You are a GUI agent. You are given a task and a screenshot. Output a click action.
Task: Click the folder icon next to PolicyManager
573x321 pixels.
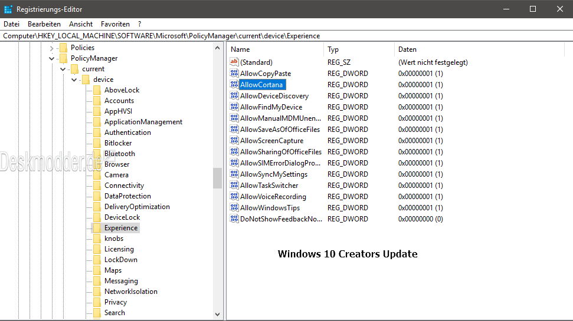[x=64, y=58]
